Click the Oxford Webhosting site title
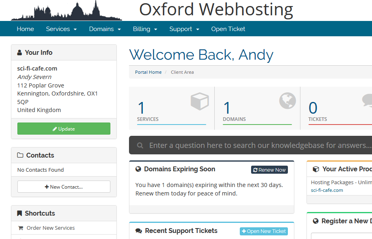The width and height of the screenshot is (372, 239). point(216,9)
